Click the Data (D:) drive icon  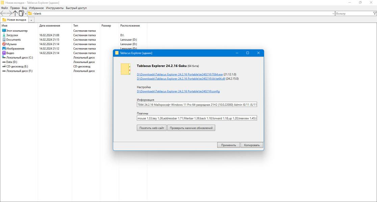click(4, 62)
